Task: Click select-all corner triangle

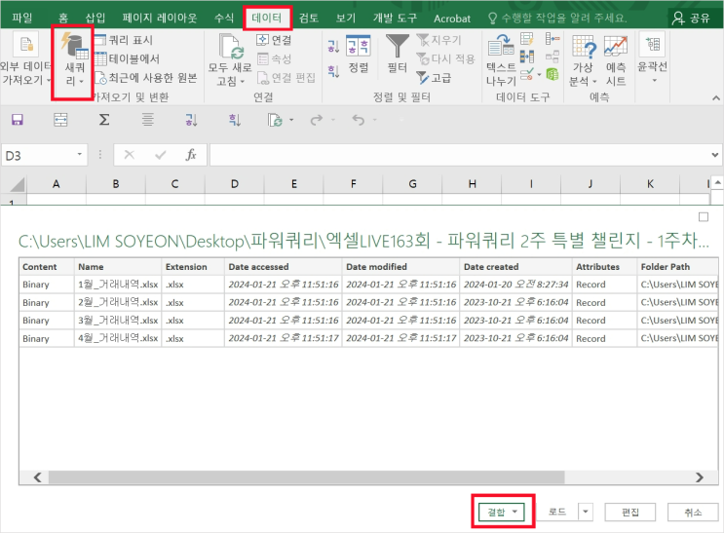Action: (17, 184)
